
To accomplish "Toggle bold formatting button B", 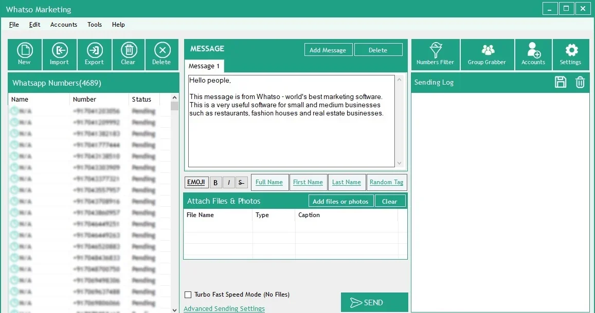I will [215, 183].
